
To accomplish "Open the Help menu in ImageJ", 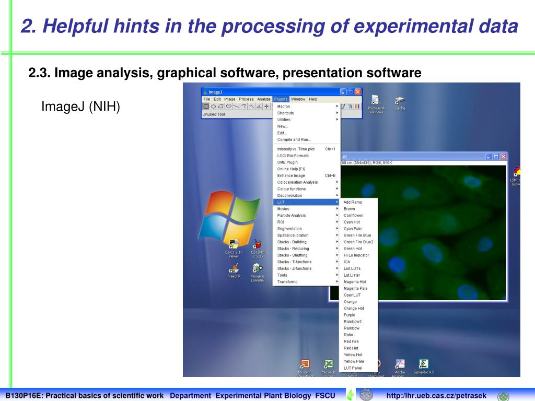I will (x=313, y=99).
